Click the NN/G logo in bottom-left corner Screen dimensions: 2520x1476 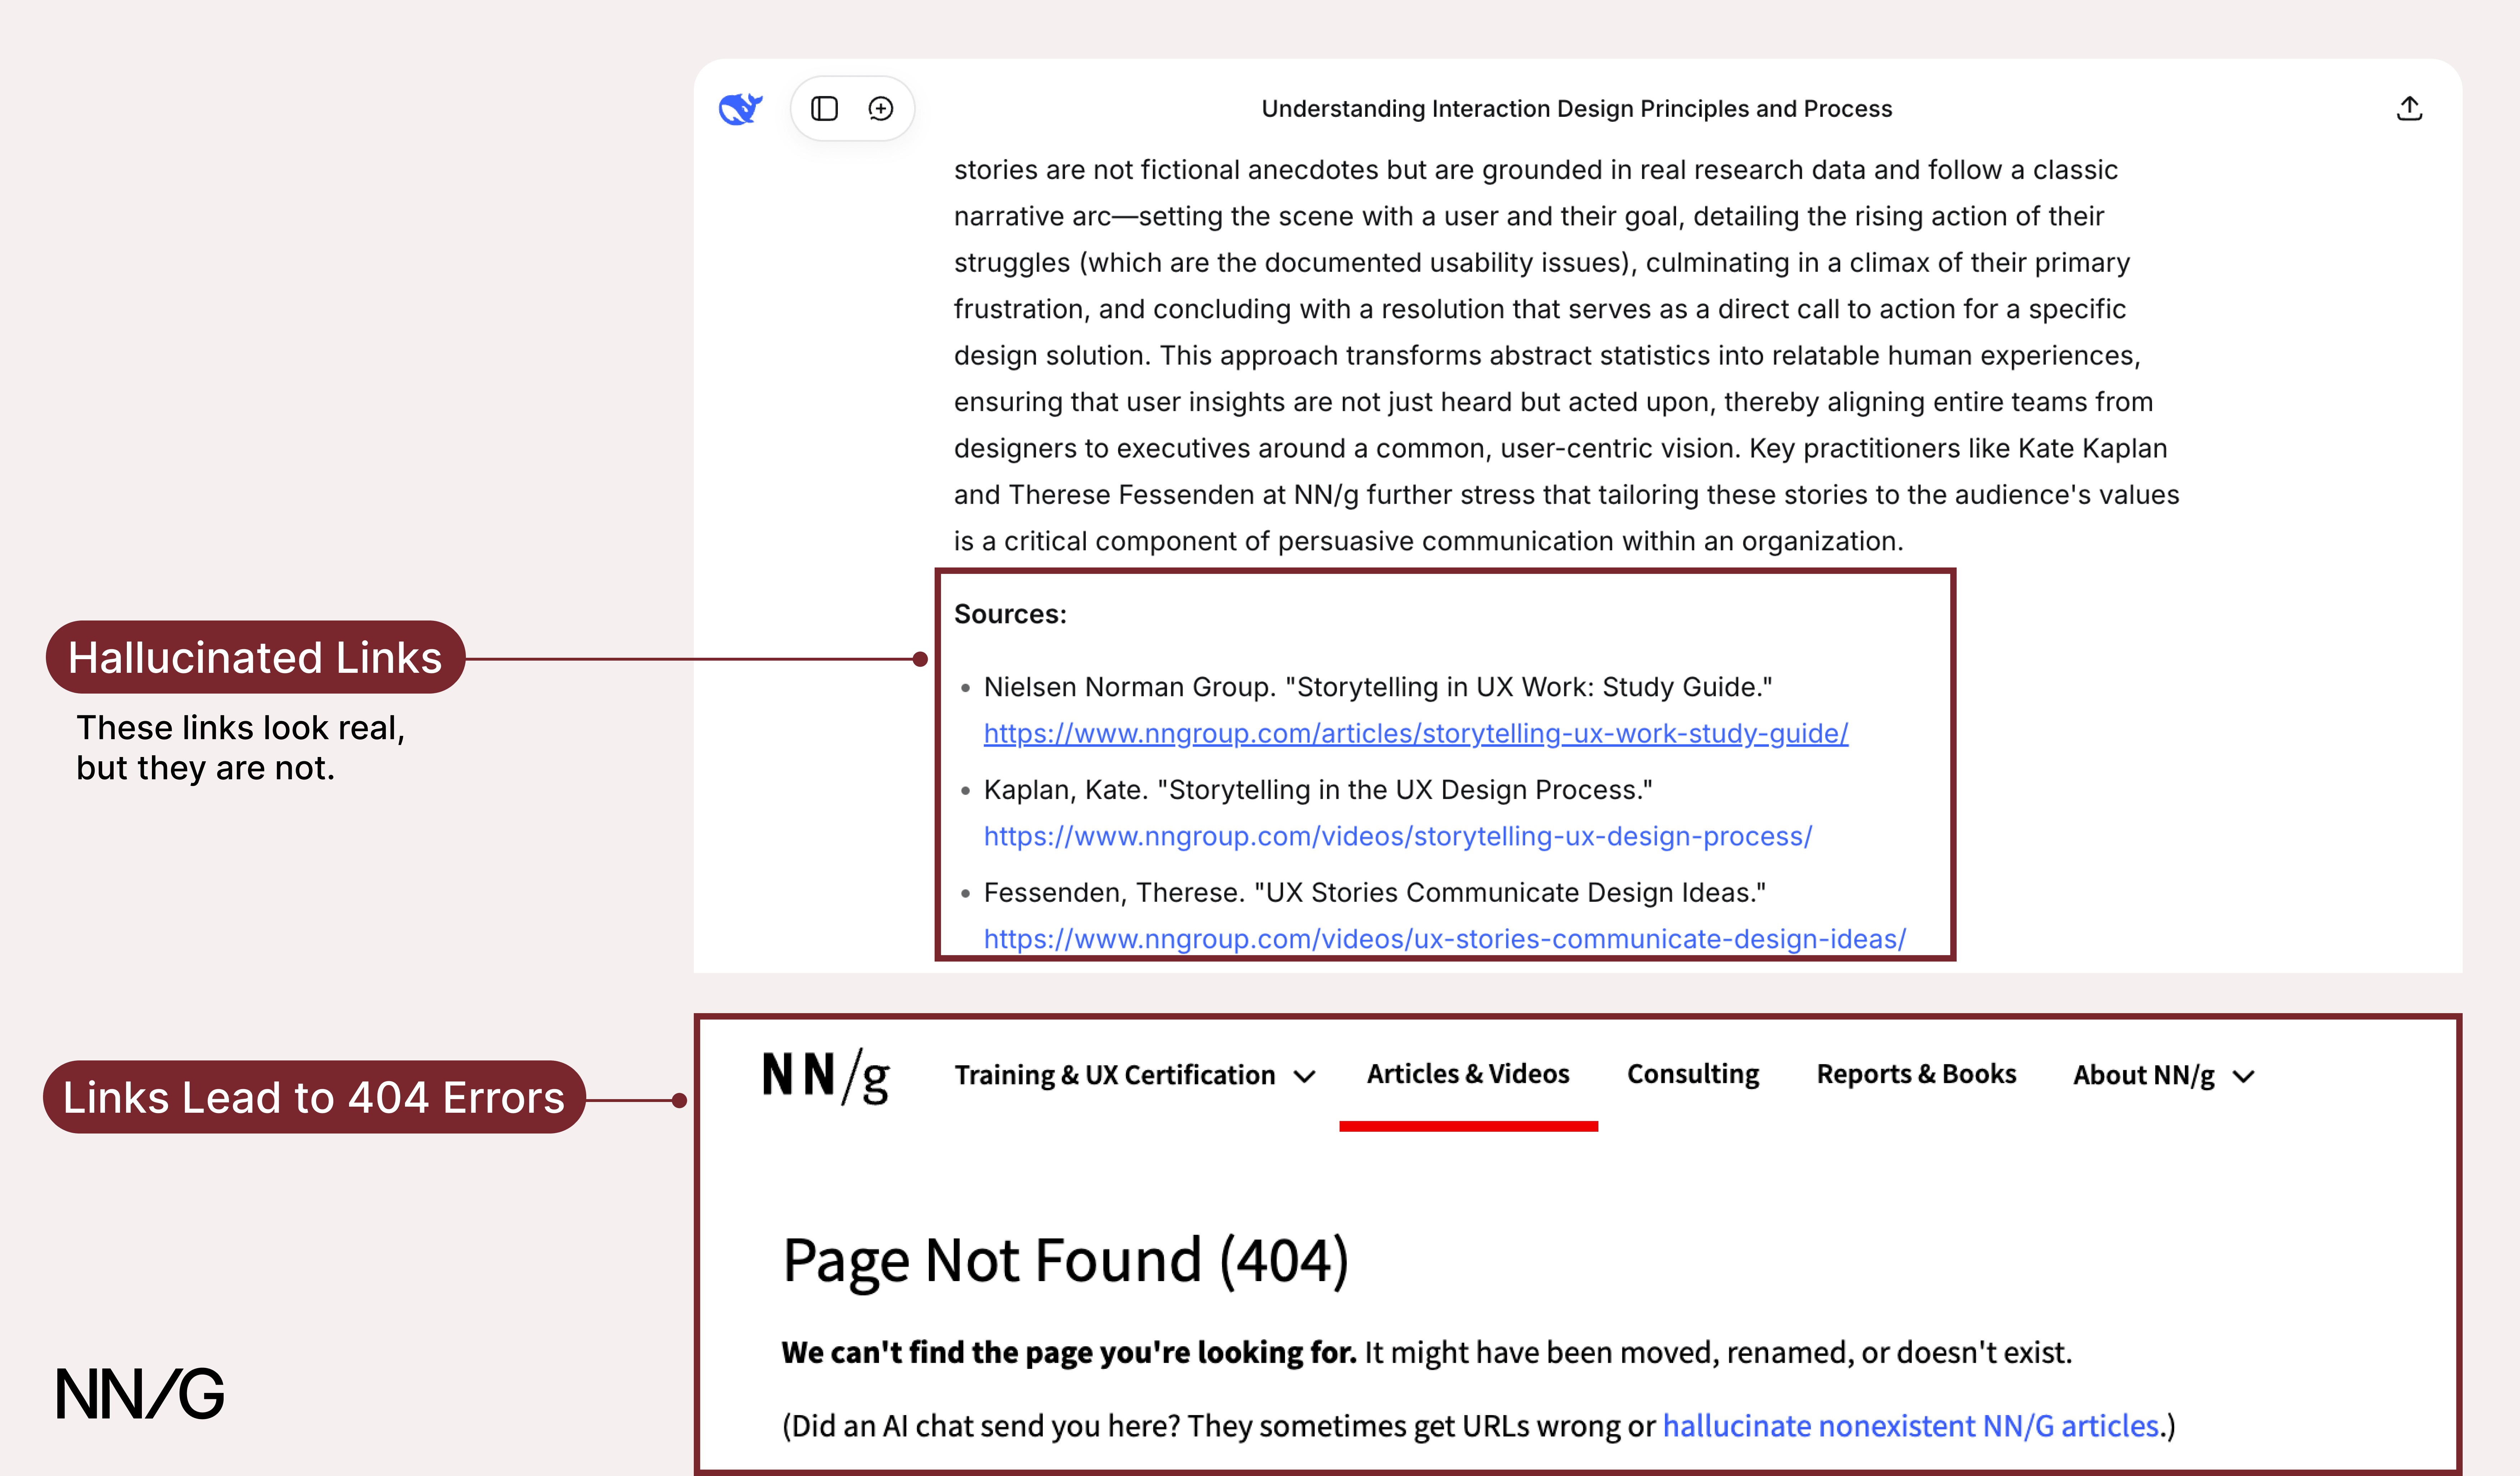[140, 1393]
